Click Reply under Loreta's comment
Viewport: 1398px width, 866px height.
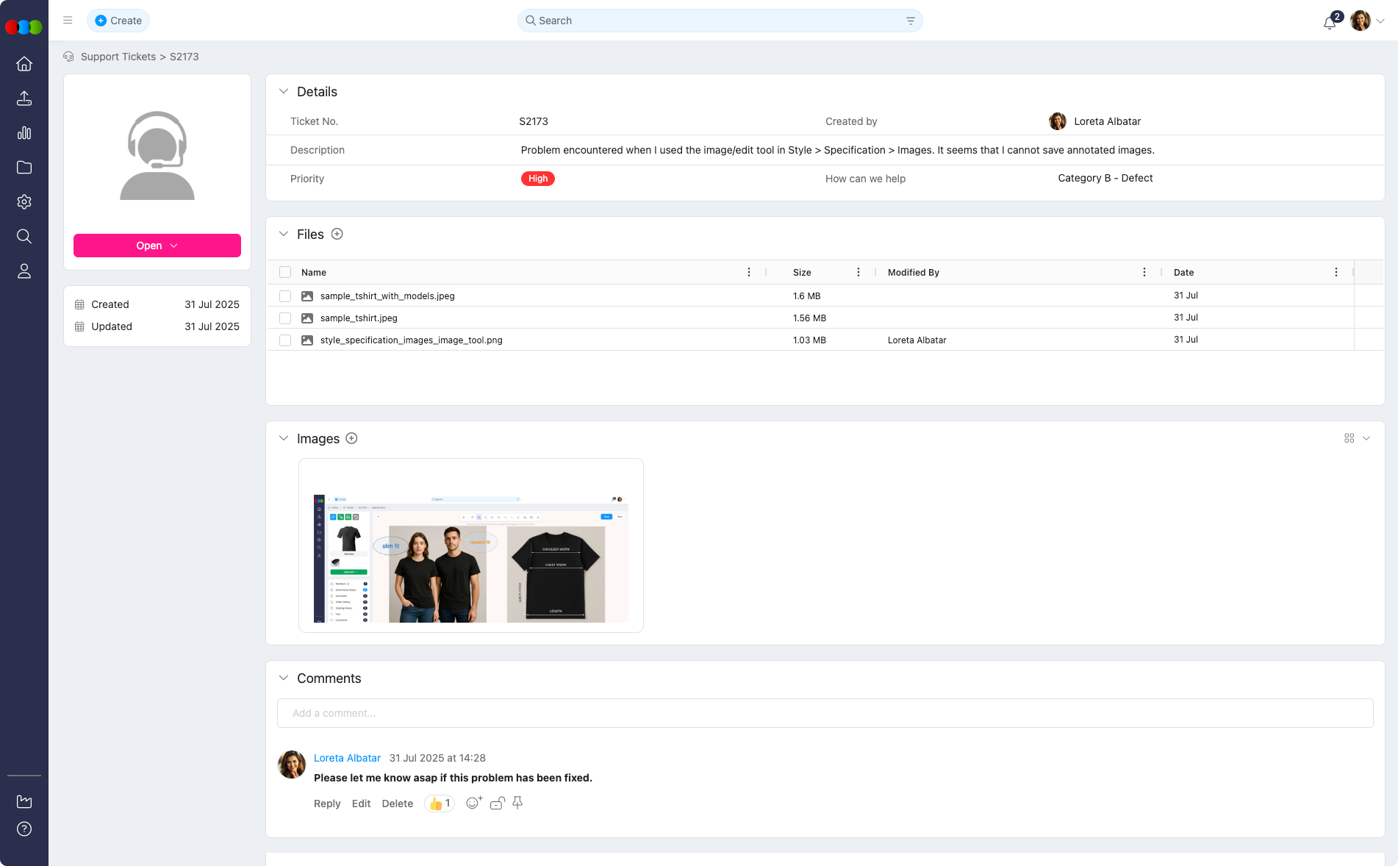327,804
